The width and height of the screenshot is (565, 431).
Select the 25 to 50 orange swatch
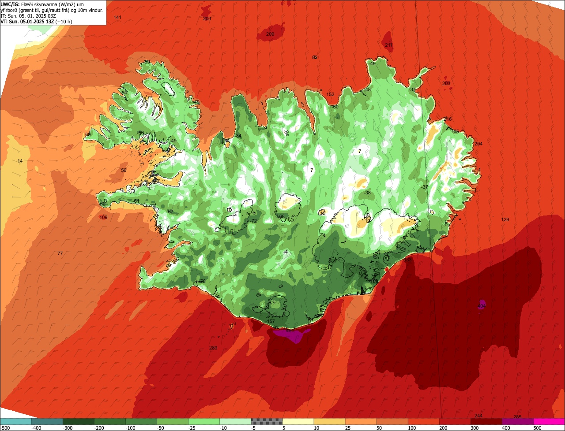(x=361, y=421)
